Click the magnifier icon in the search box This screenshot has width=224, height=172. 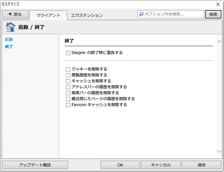point(141,14)
